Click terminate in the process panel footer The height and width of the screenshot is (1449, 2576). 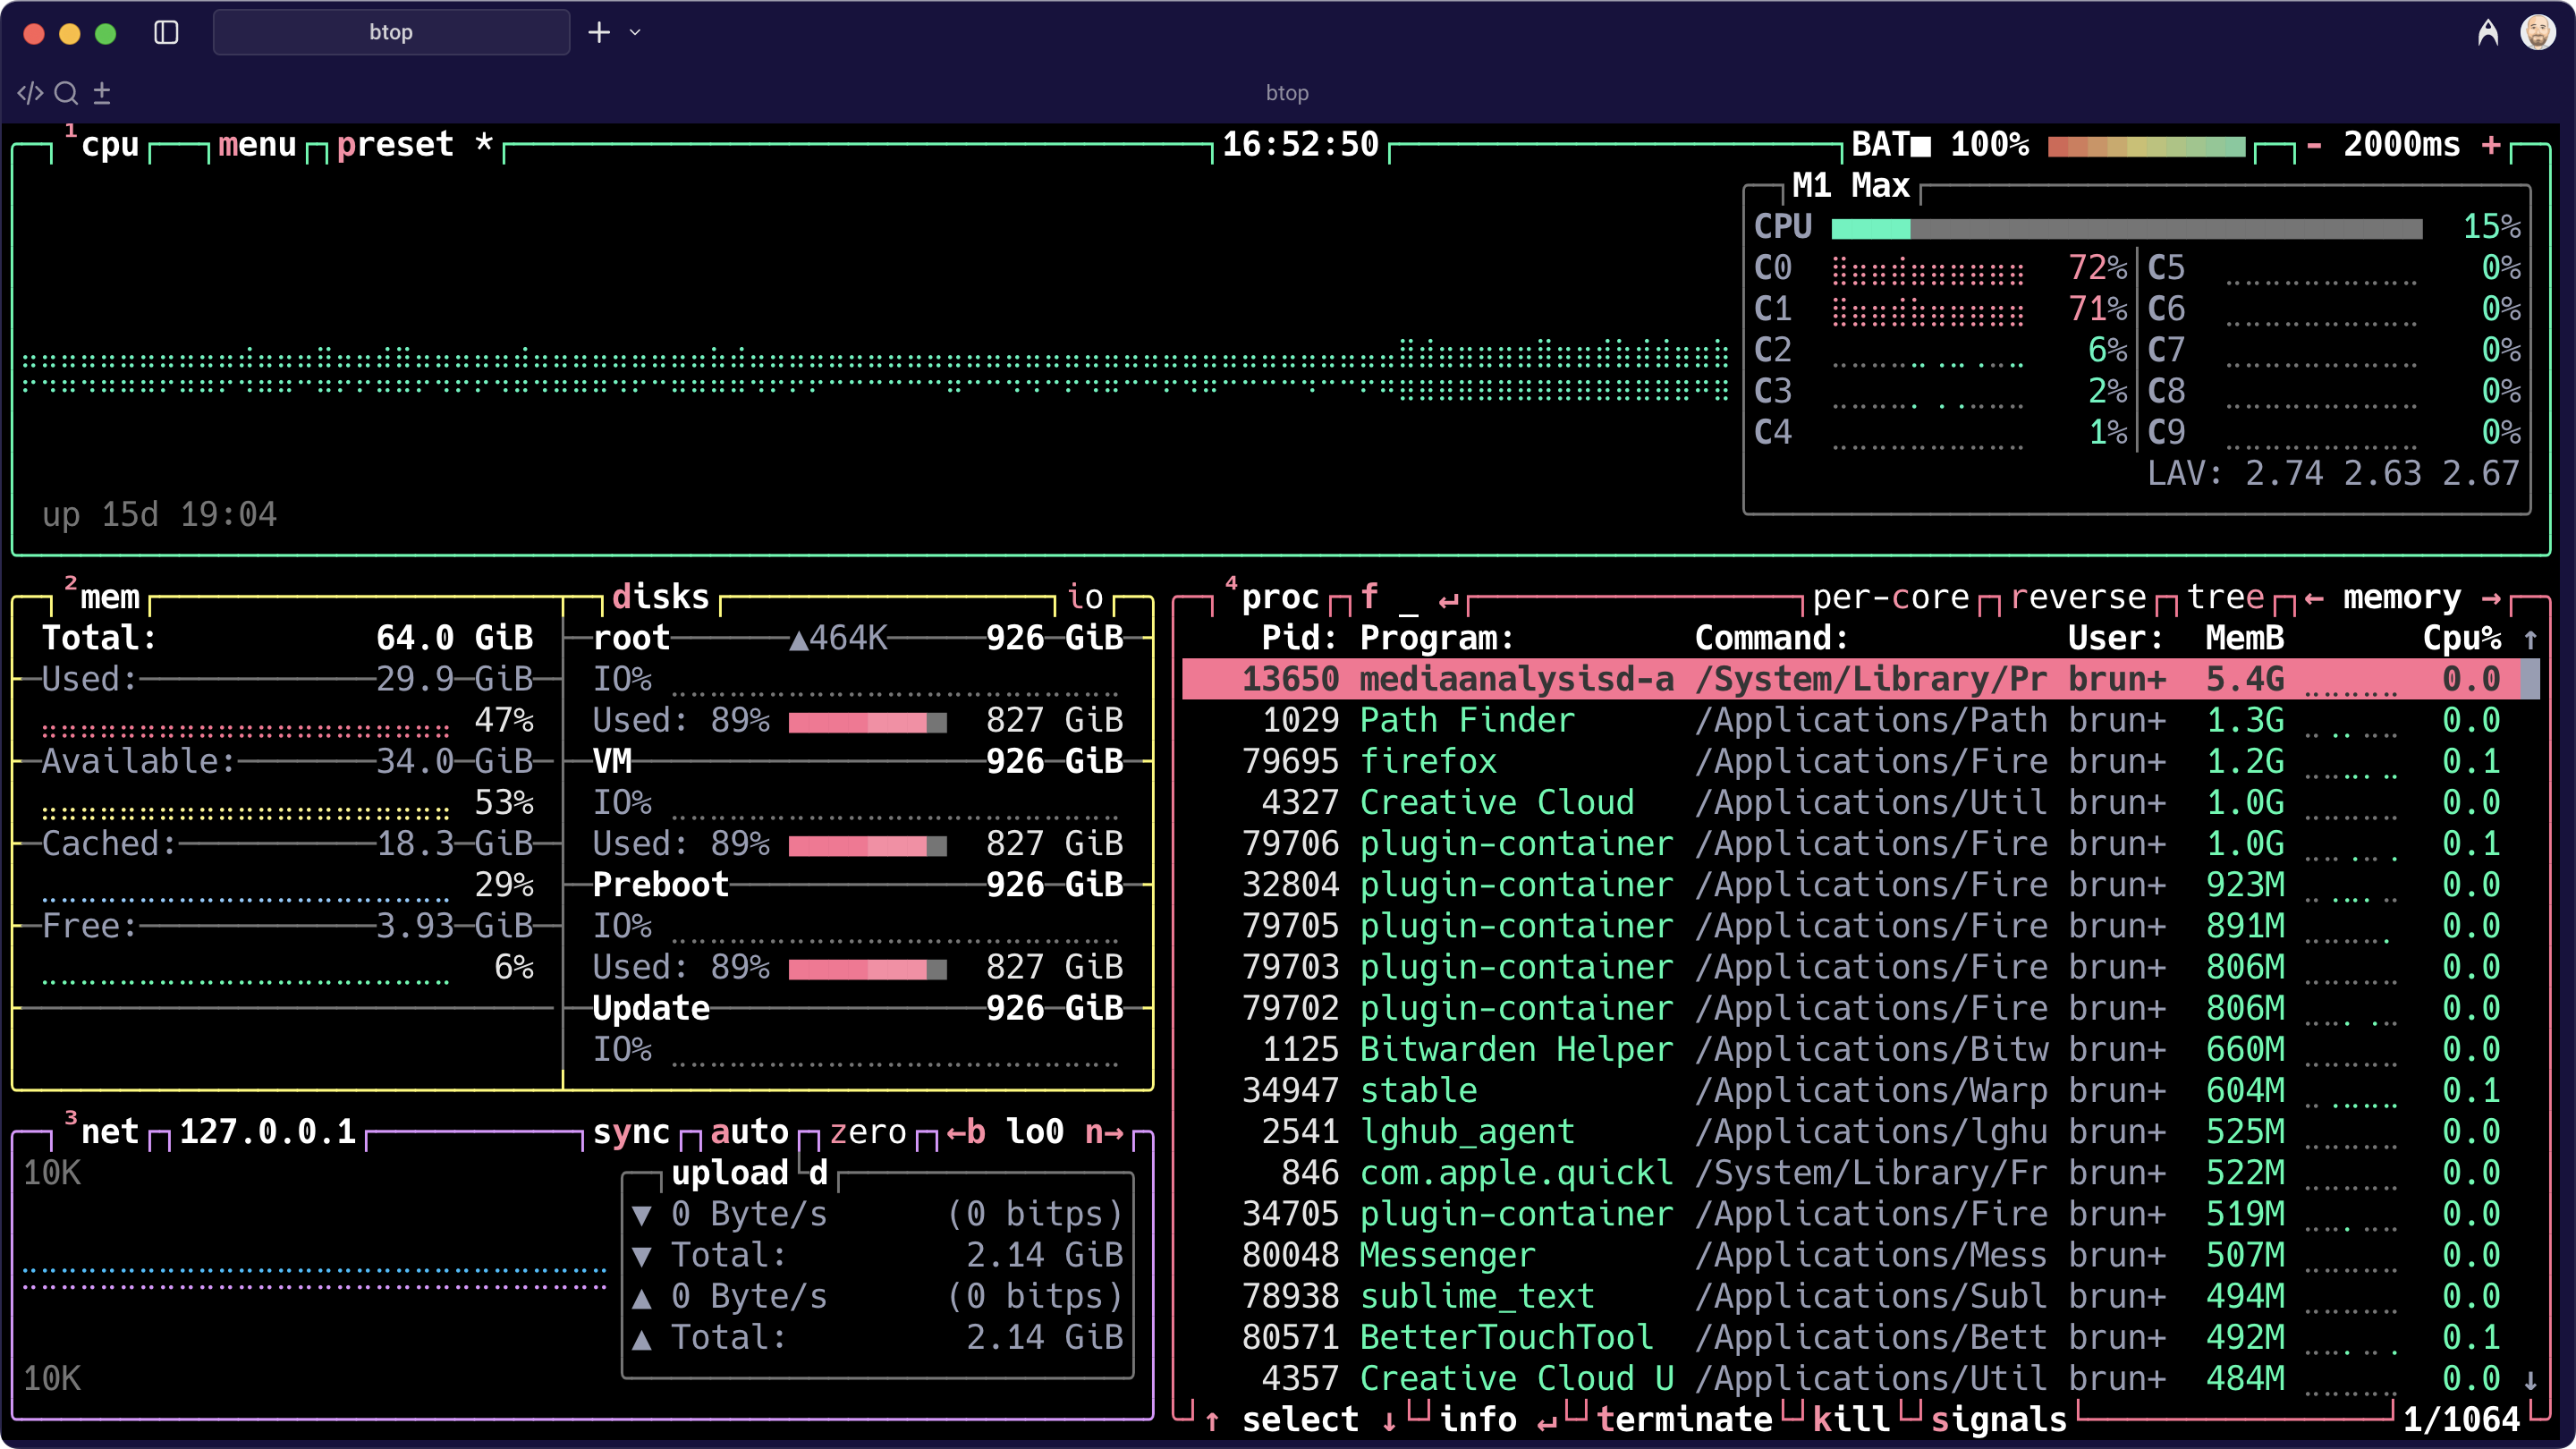[1686, 1418]
